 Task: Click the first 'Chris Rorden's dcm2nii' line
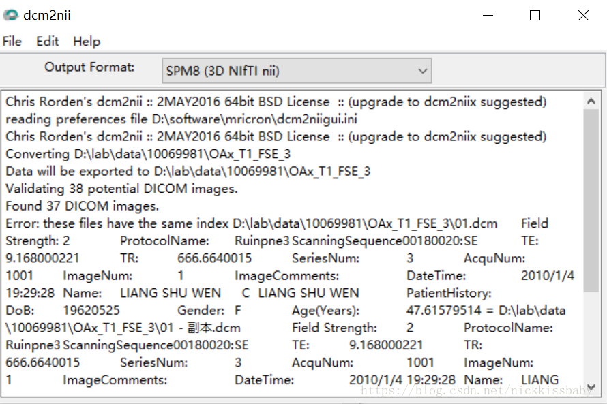click(x=276, y=102)
